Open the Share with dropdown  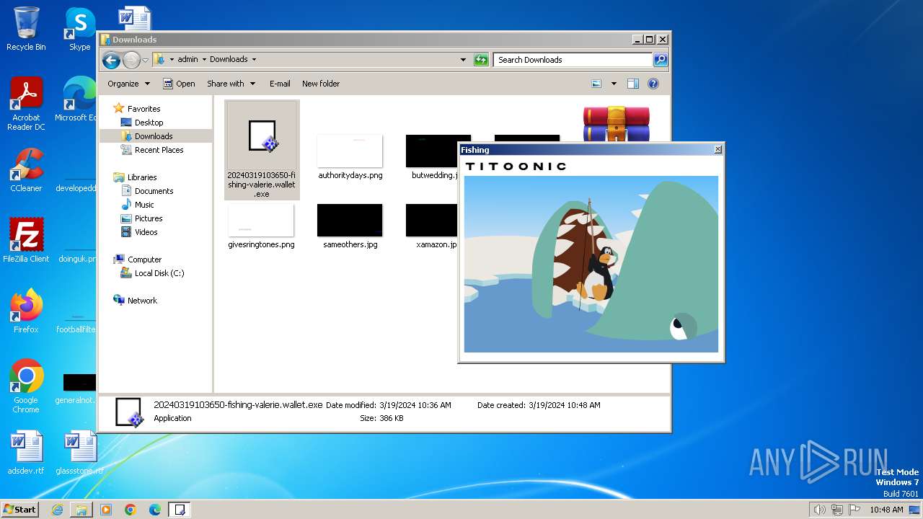[x=231, y=84]
